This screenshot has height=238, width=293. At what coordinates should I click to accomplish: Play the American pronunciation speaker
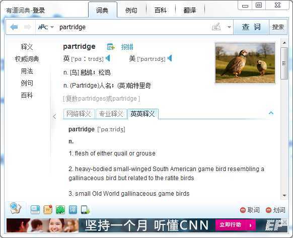click(x=170, y=58)
